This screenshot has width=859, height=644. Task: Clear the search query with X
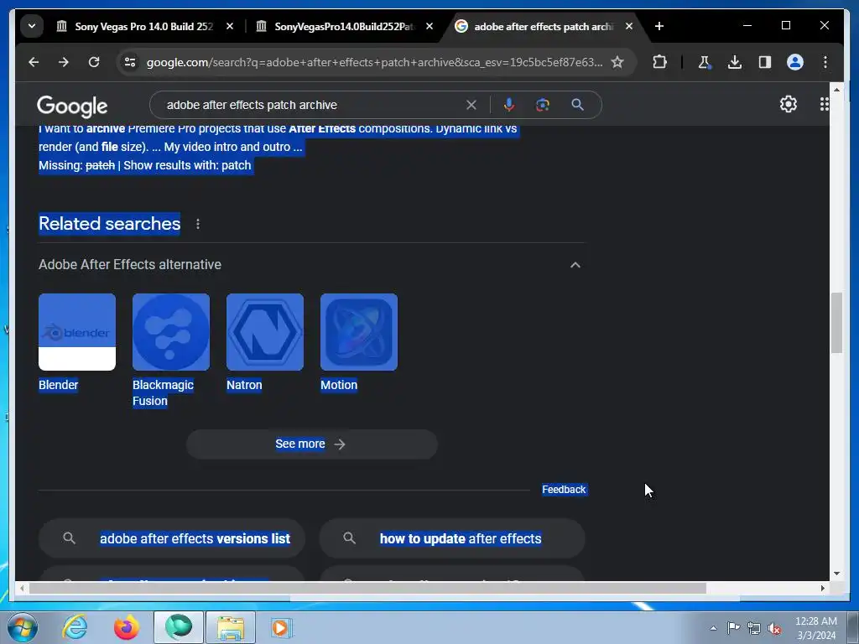coord(471,105)
